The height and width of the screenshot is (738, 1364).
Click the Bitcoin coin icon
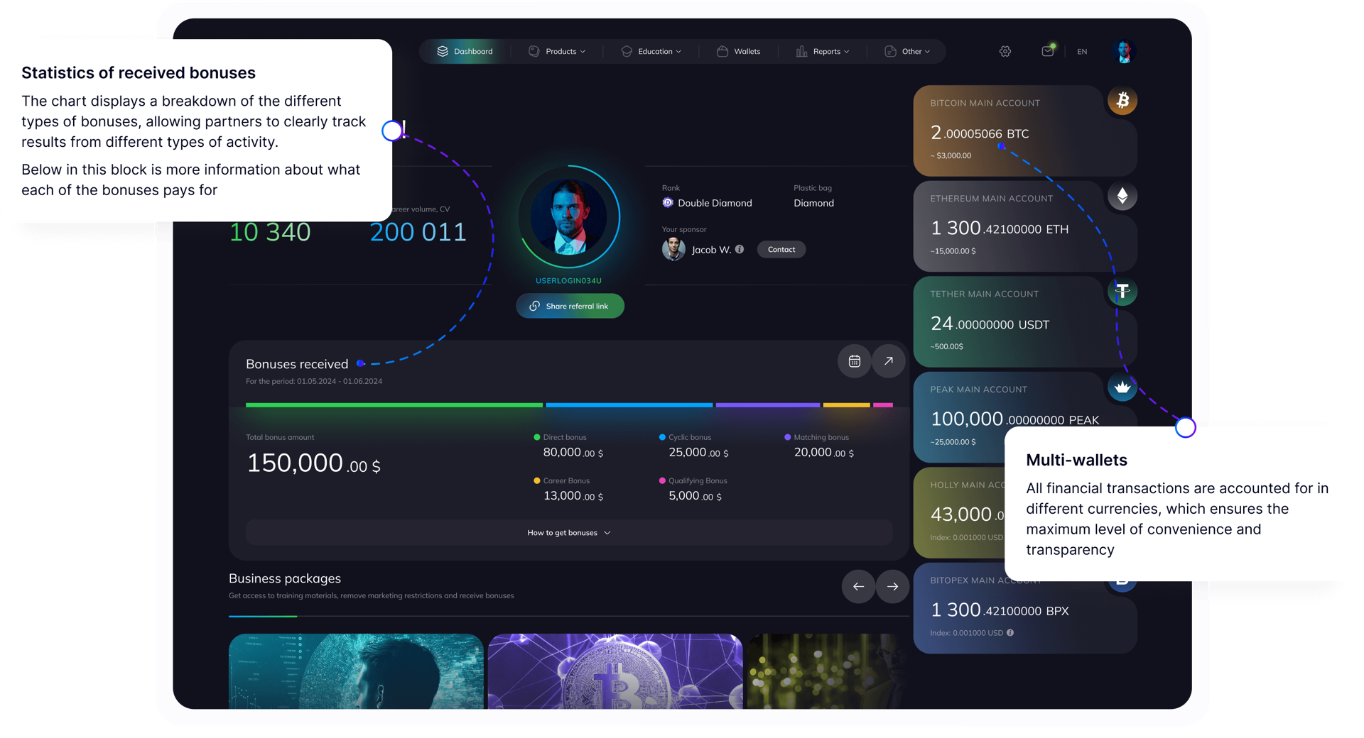1122,101
